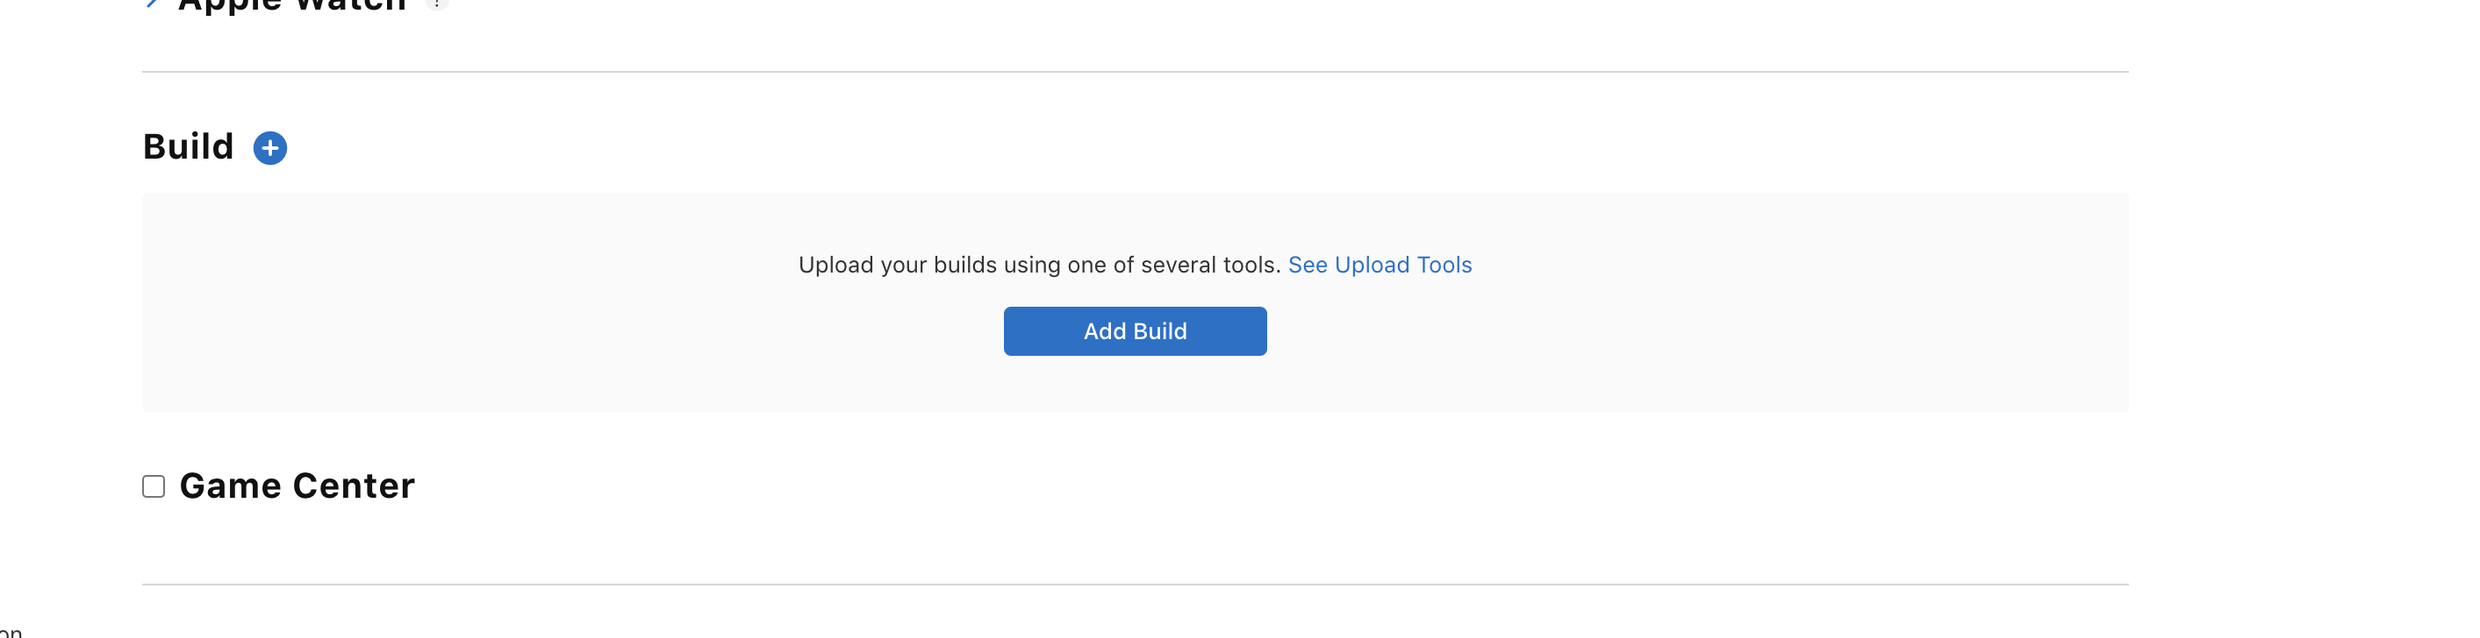2480x638 pixels.
Task: Toggle the blue disclosure arrow beside Apple Watch
Action: [x=152, y=3]
